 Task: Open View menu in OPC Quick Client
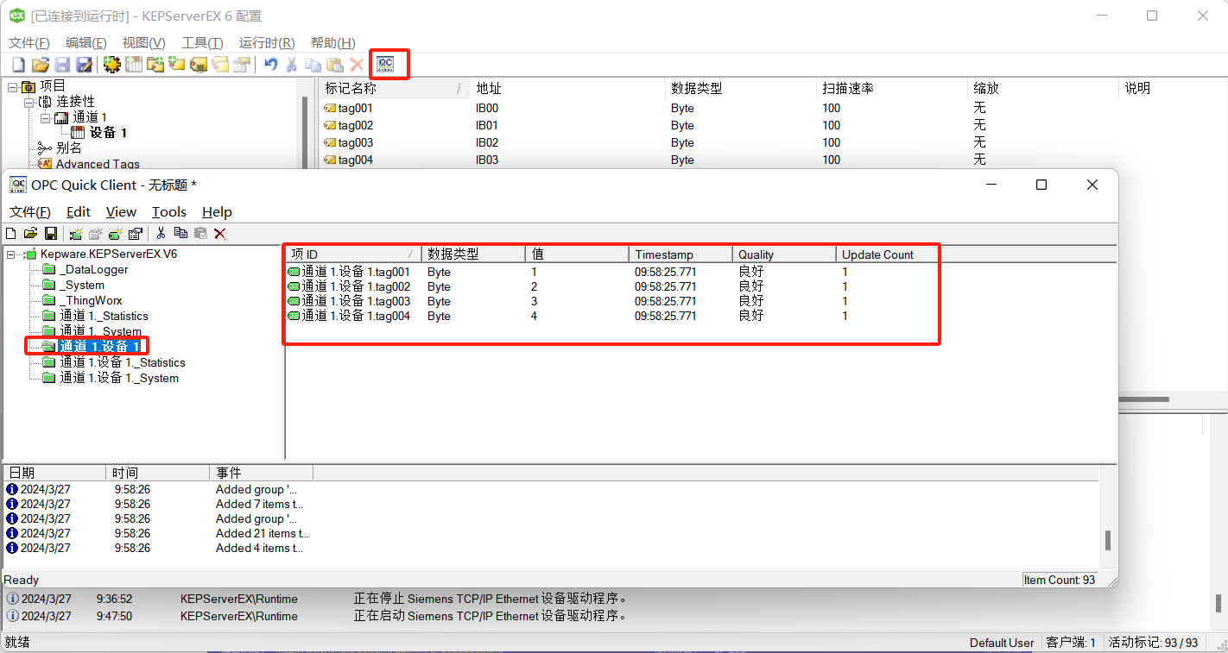[121, 212]
